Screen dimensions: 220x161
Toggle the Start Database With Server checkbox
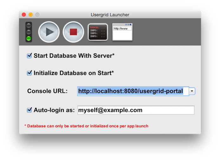coord(29,56)
